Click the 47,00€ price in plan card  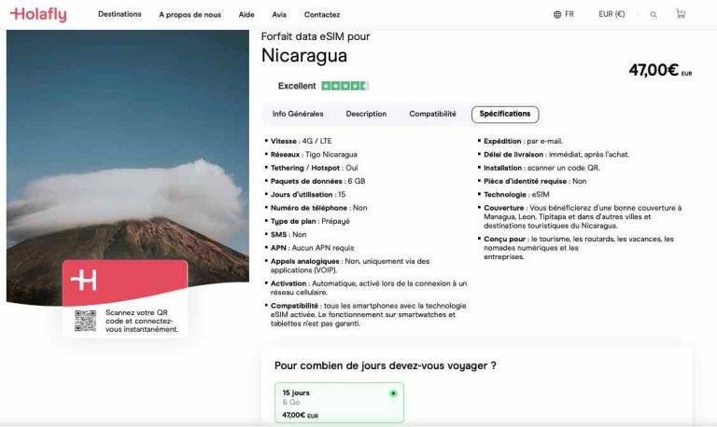pos(300,415)
